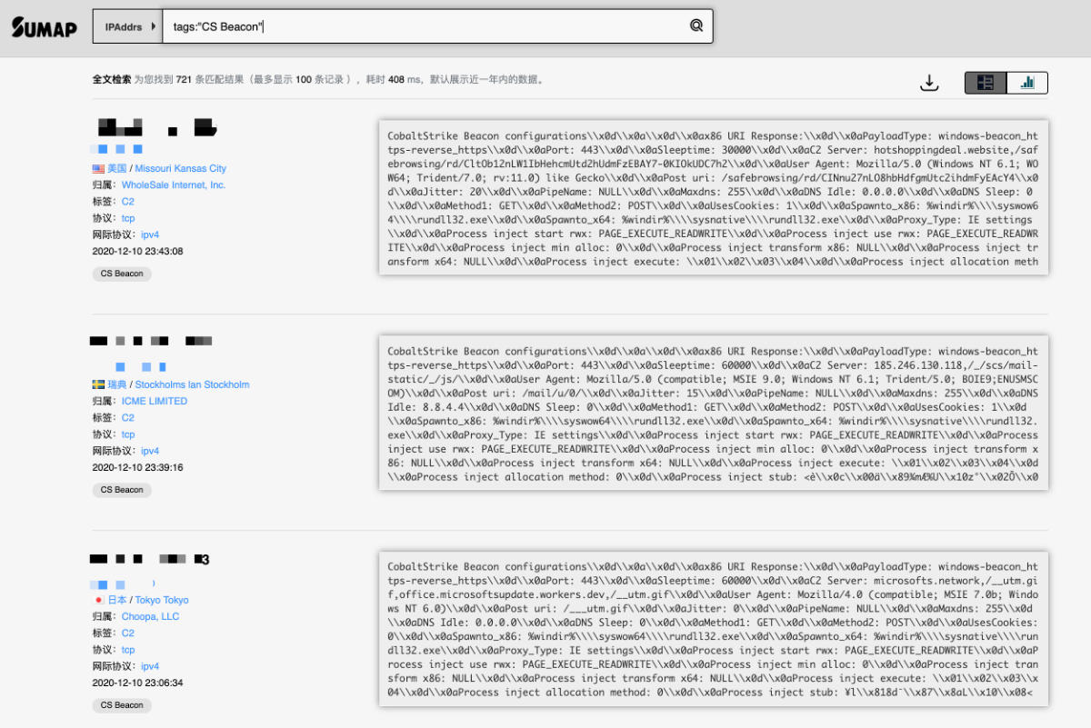Click the US flag icon
Image resolution: width=1091 pixels, height=728 pixels.
point(98,169)
